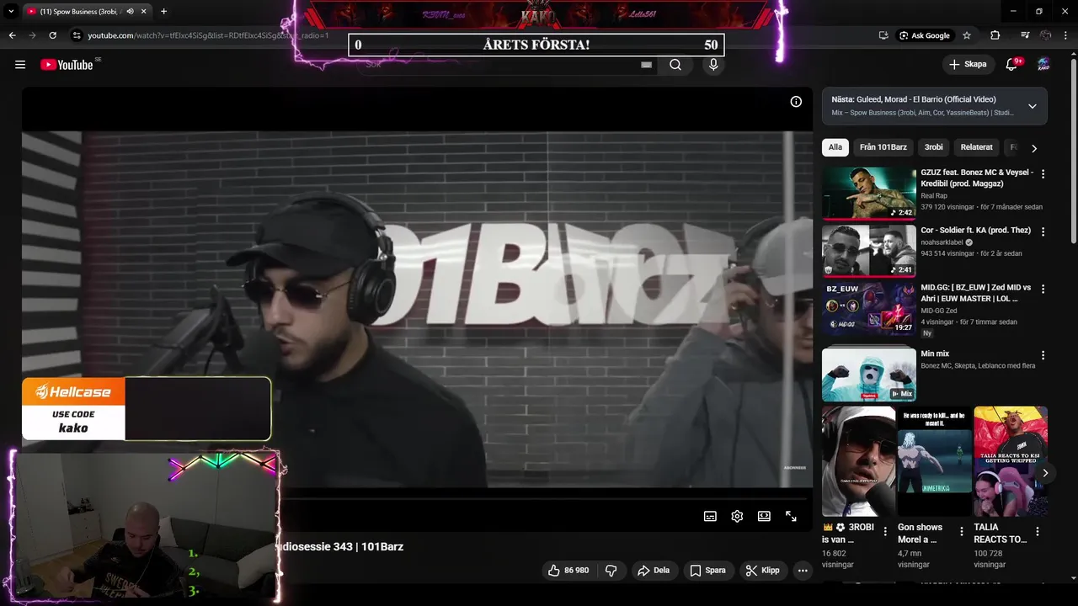Bookmark this page with the star
1078x606 pixels.
coord(967,35)
